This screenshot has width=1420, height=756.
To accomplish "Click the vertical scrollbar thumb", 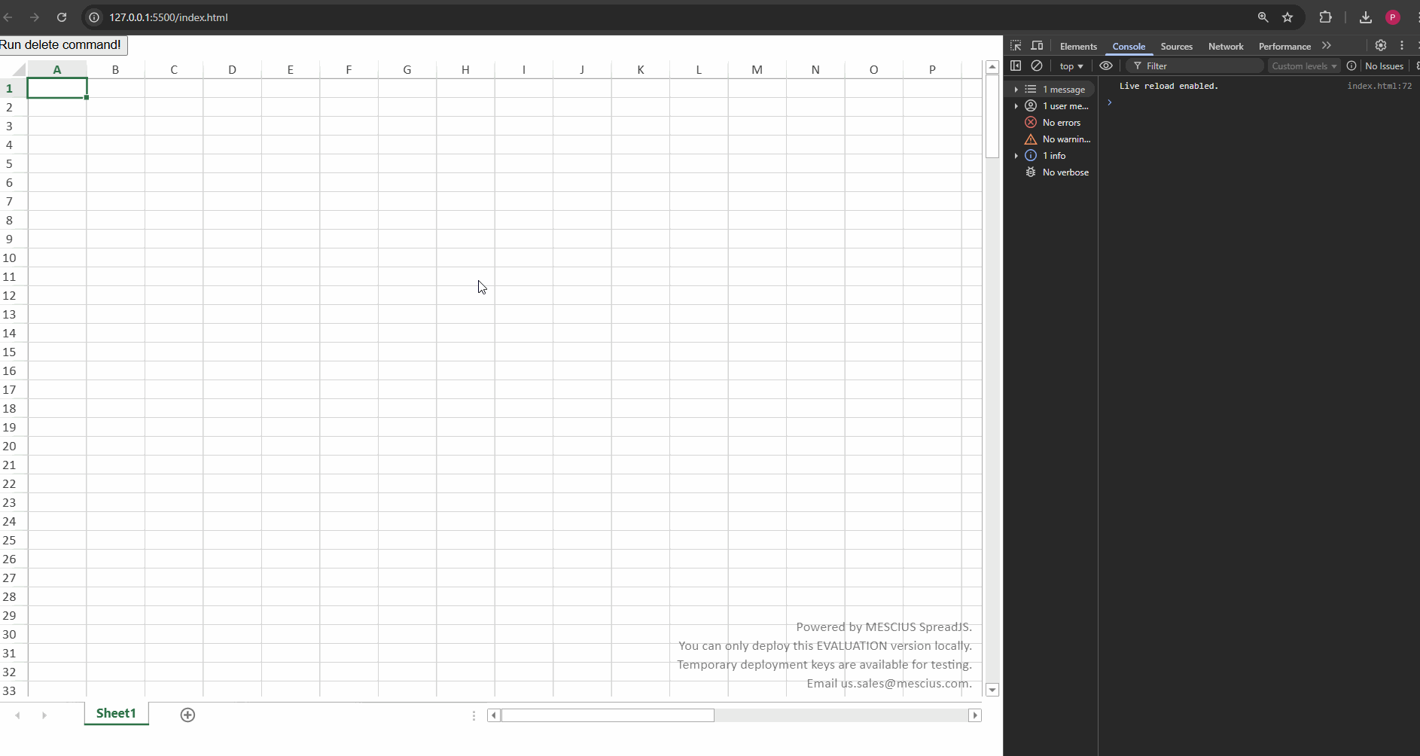I will (x=992, y=116).
